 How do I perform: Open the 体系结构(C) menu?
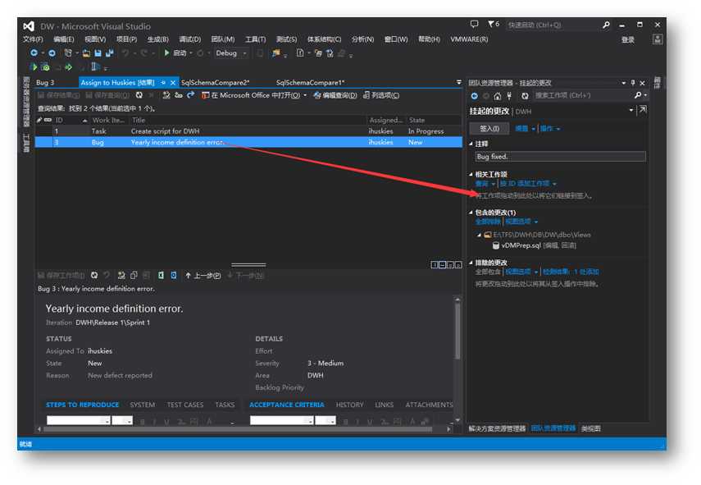pos(324,39)
